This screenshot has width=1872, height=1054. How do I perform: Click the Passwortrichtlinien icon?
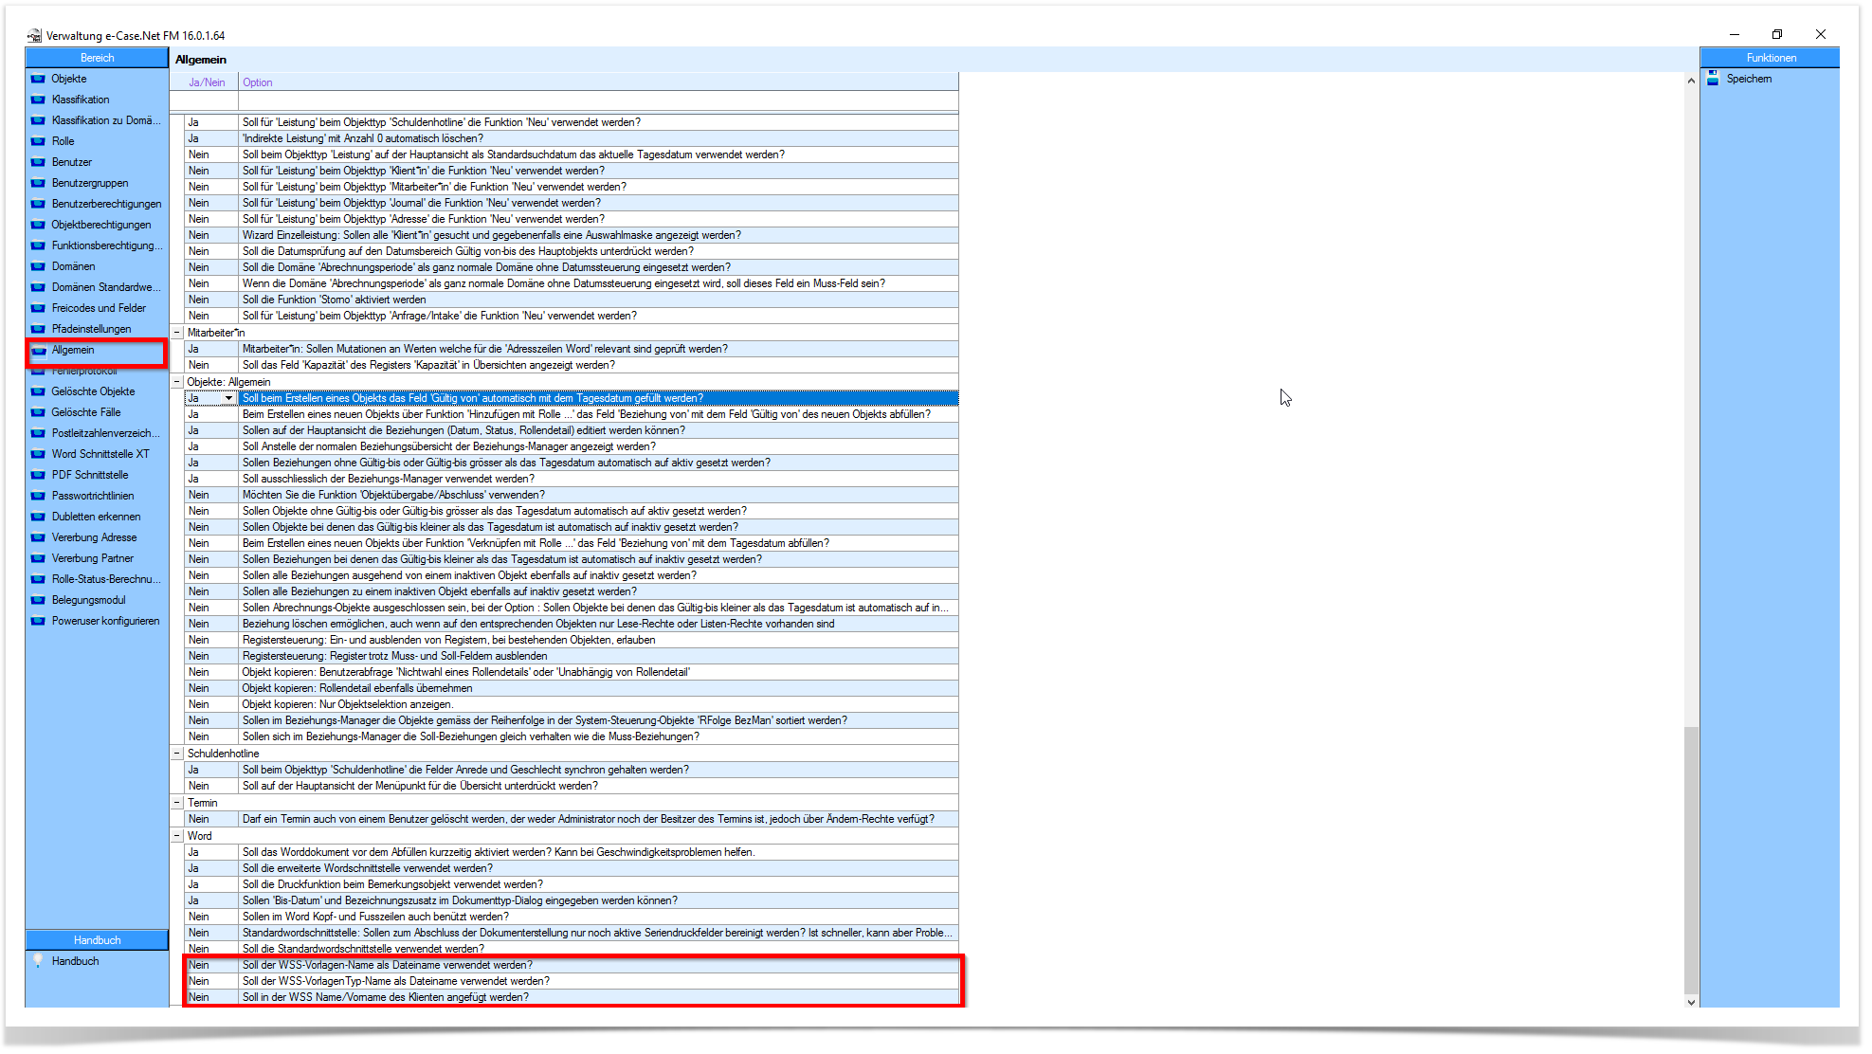pos(38,496)
